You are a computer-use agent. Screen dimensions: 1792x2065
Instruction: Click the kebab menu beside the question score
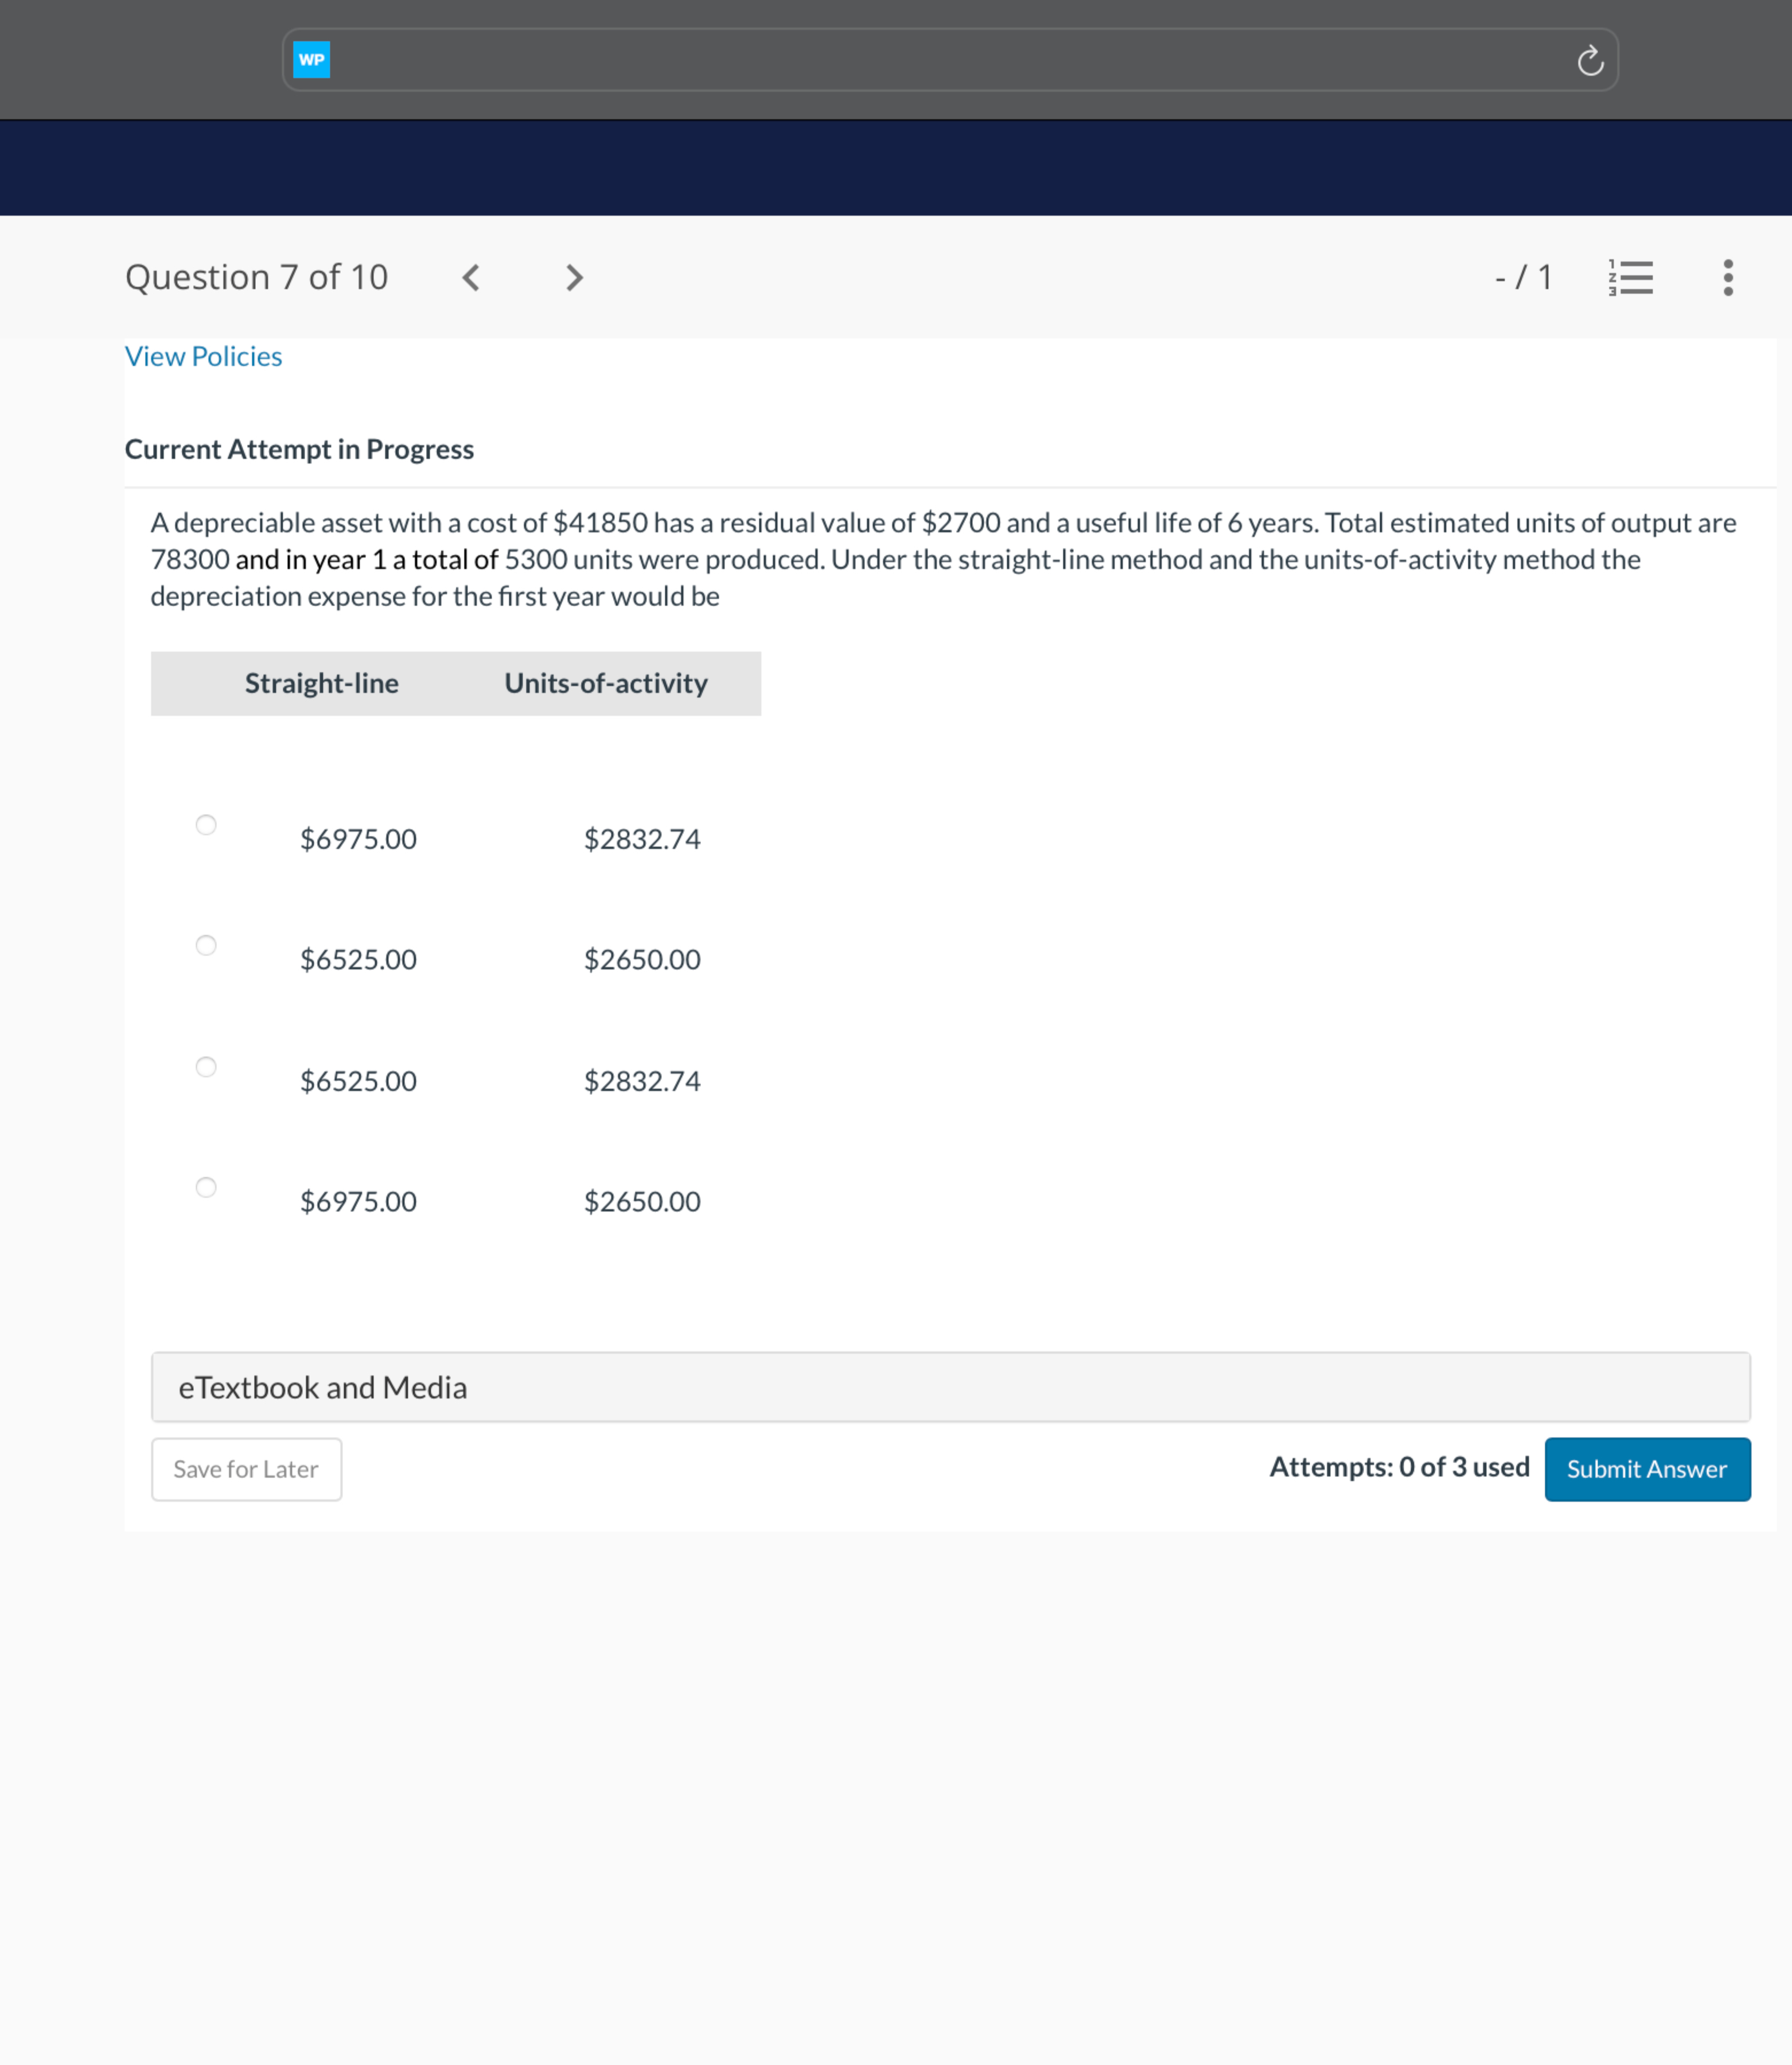[x=1727, y=277]
